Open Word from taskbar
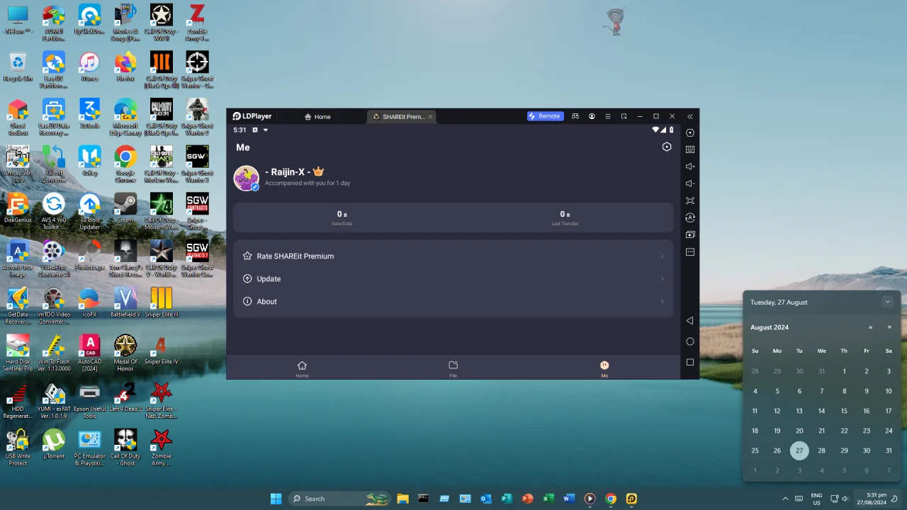The image size is (907, 510). point(568,499)
